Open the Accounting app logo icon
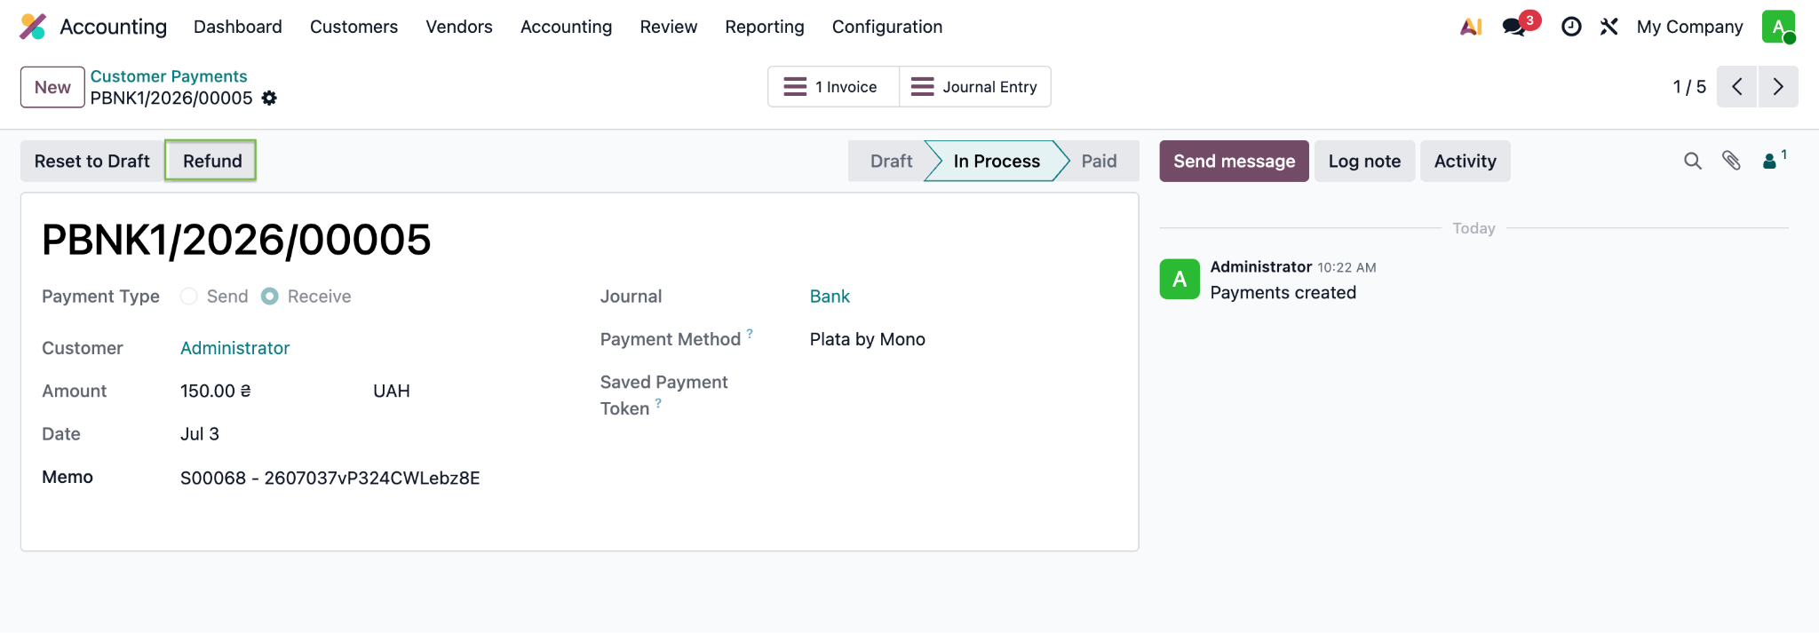 coord(33,27)
